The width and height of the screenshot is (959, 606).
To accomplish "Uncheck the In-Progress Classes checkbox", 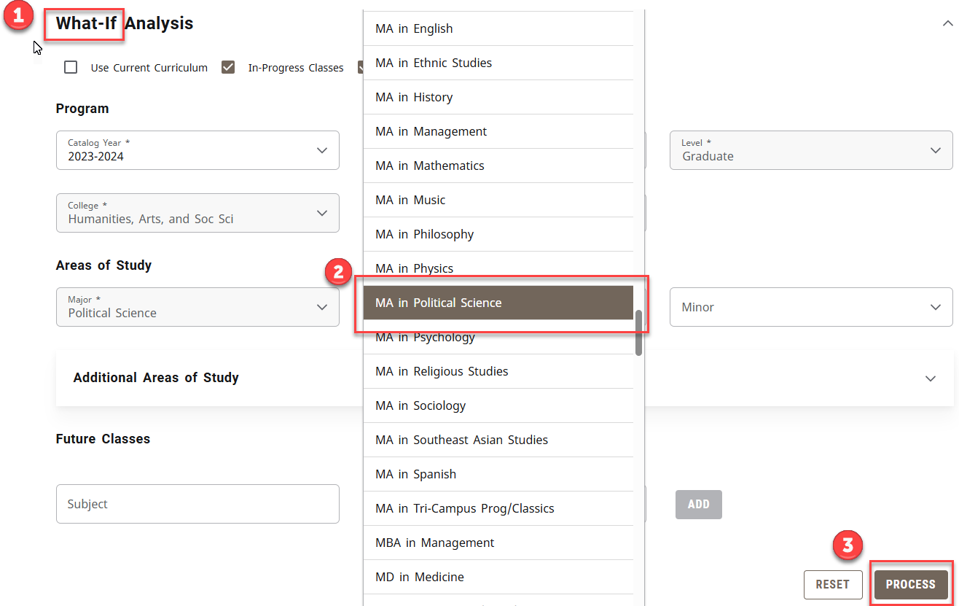I will click(228, 68).
